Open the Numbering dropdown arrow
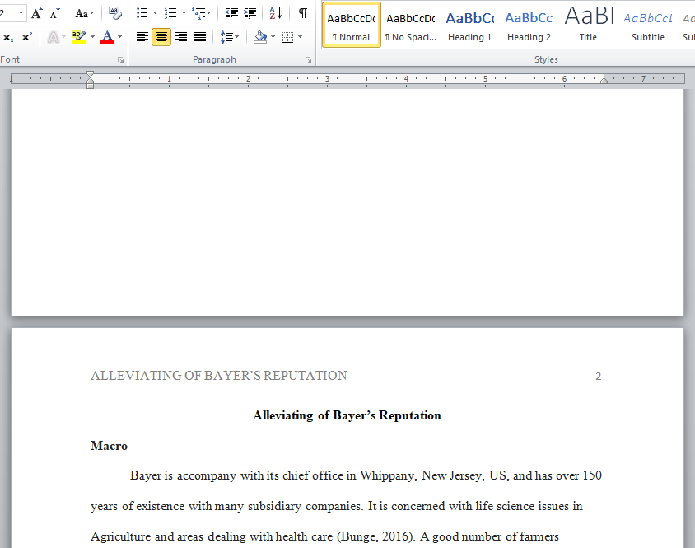Screen dimensions: 695x548 (x=184, y=13)
